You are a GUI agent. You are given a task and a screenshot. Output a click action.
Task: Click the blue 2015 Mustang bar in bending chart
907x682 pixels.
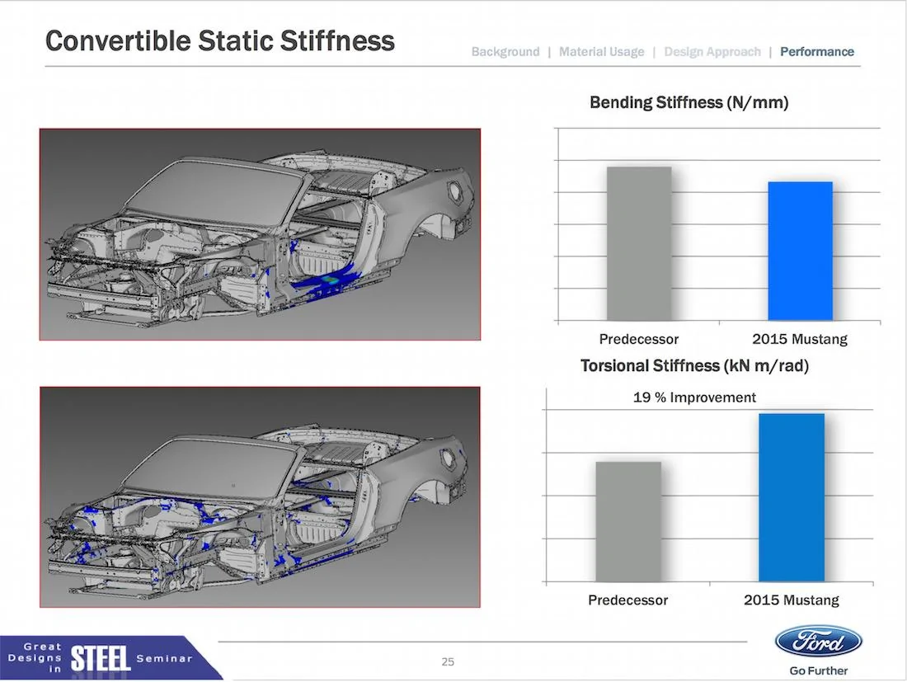[800, 251]
